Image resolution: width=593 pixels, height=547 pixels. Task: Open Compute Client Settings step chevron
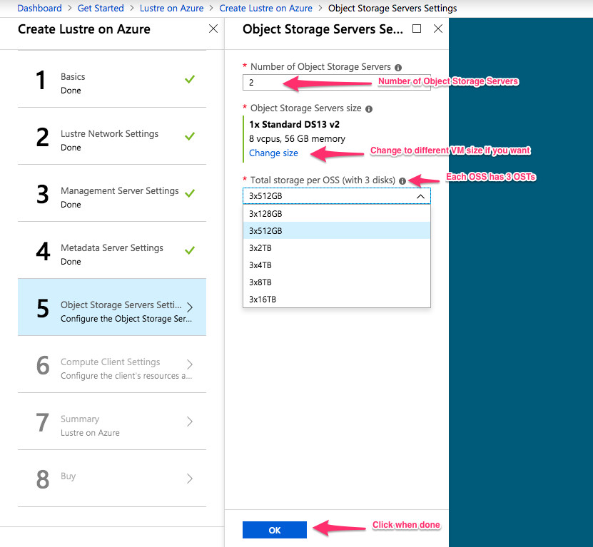pyautogui.click(x=190, y=364)
